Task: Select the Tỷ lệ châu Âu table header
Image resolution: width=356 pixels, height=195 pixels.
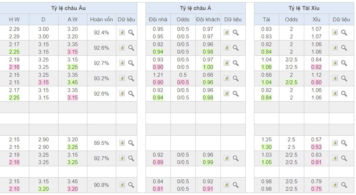Action: coord(68,8)
